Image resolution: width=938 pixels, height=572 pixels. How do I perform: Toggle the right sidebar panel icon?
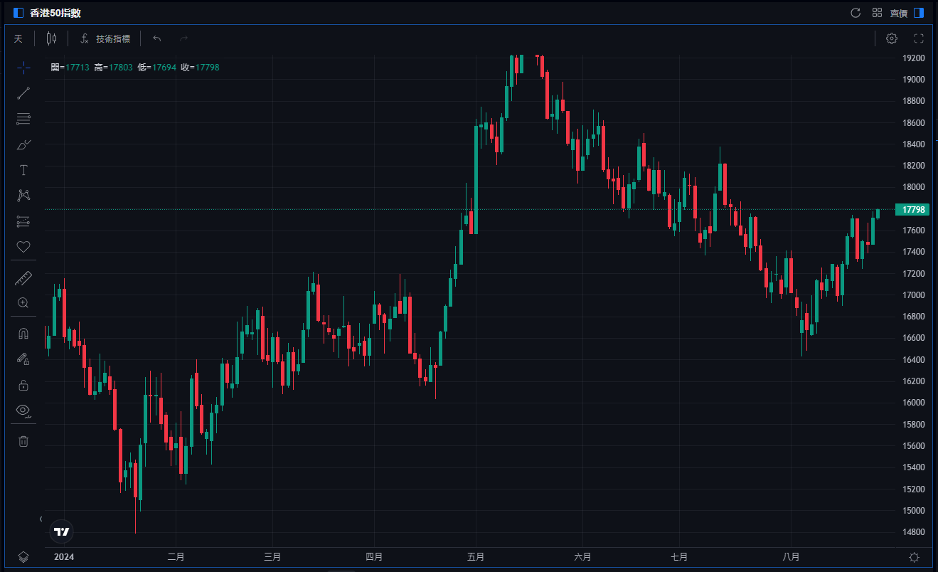[x=919, y=13]
